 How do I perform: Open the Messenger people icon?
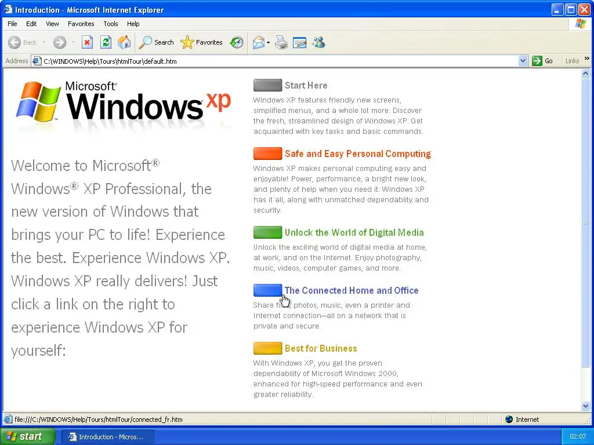(318, 42)
